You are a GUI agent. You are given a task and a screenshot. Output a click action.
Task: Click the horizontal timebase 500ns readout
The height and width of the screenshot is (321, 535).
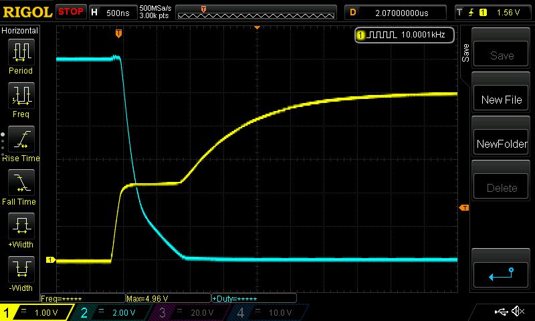click(113, 13)
